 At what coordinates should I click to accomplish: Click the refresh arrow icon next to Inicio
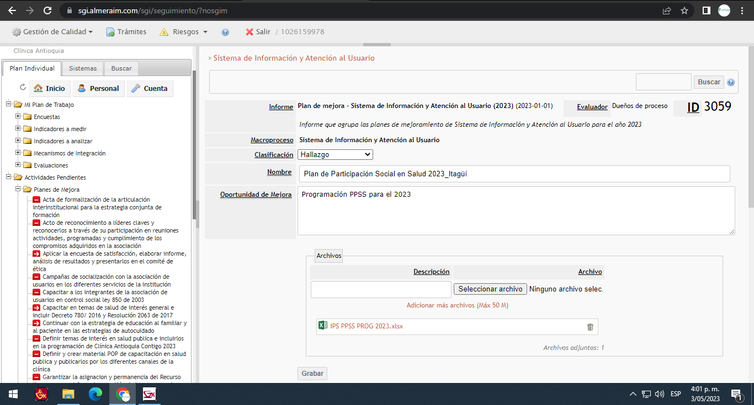pos(23,88)
